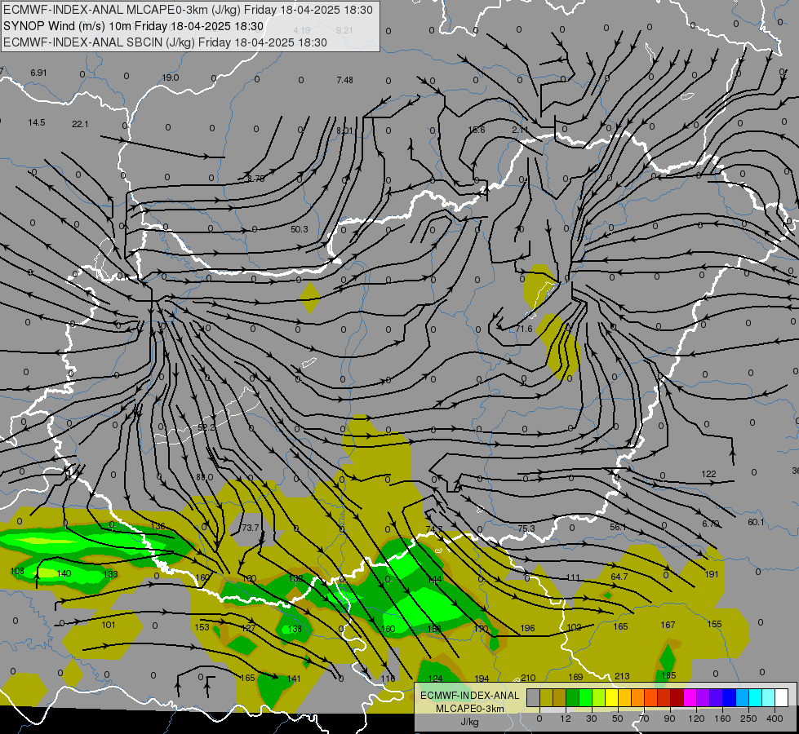
Task: Click the legend tick label '120'
Action: [696, 719]
